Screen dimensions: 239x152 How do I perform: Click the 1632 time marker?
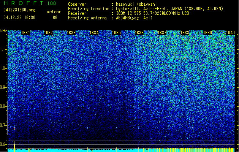(48, 33)
